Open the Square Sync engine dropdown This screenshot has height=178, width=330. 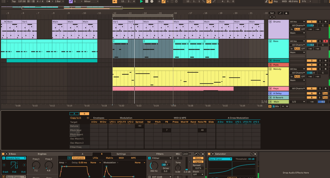[x=16, y=158]
